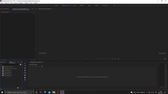
Task: Expand Видеоэффекты folder
Action: (x=1, y=74)
